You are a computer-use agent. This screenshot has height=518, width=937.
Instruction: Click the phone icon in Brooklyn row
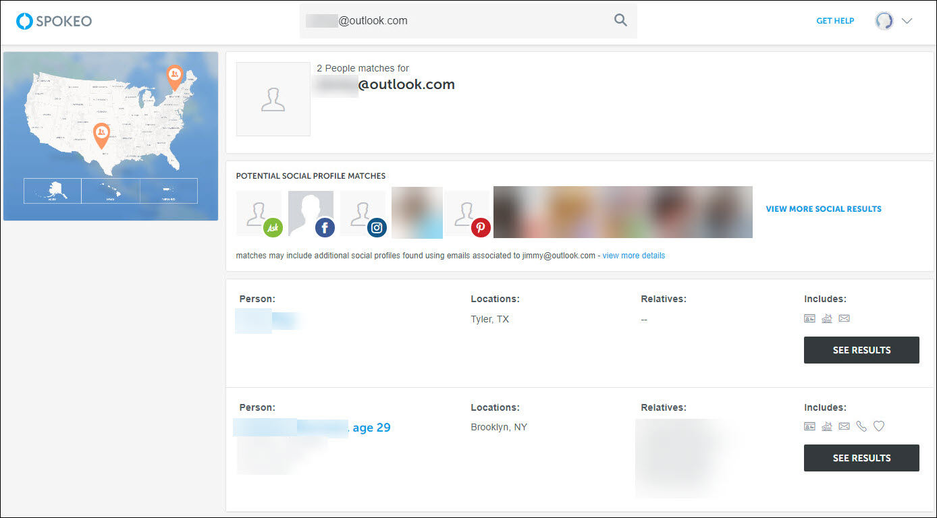tap(861, 426)
